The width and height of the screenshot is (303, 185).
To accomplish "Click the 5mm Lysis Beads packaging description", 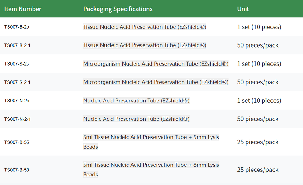I will point(151,142).
